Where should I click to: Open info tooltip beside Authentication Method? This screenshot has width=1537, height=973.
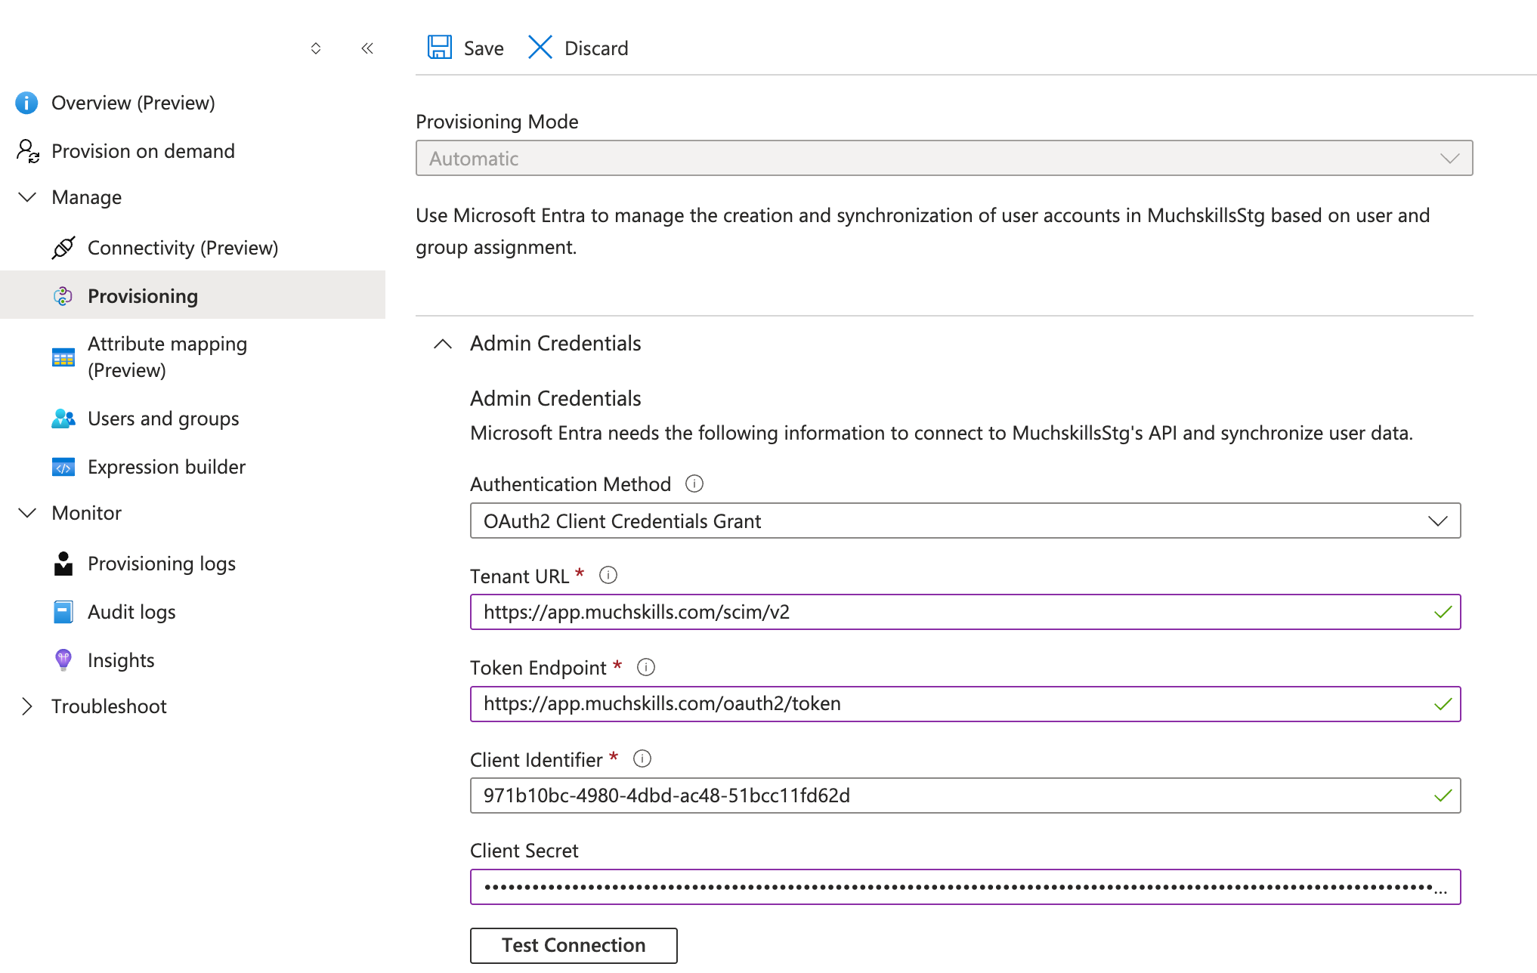694,483
